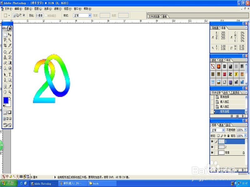Open the baidu folder on the taskbar

(94, 183)
